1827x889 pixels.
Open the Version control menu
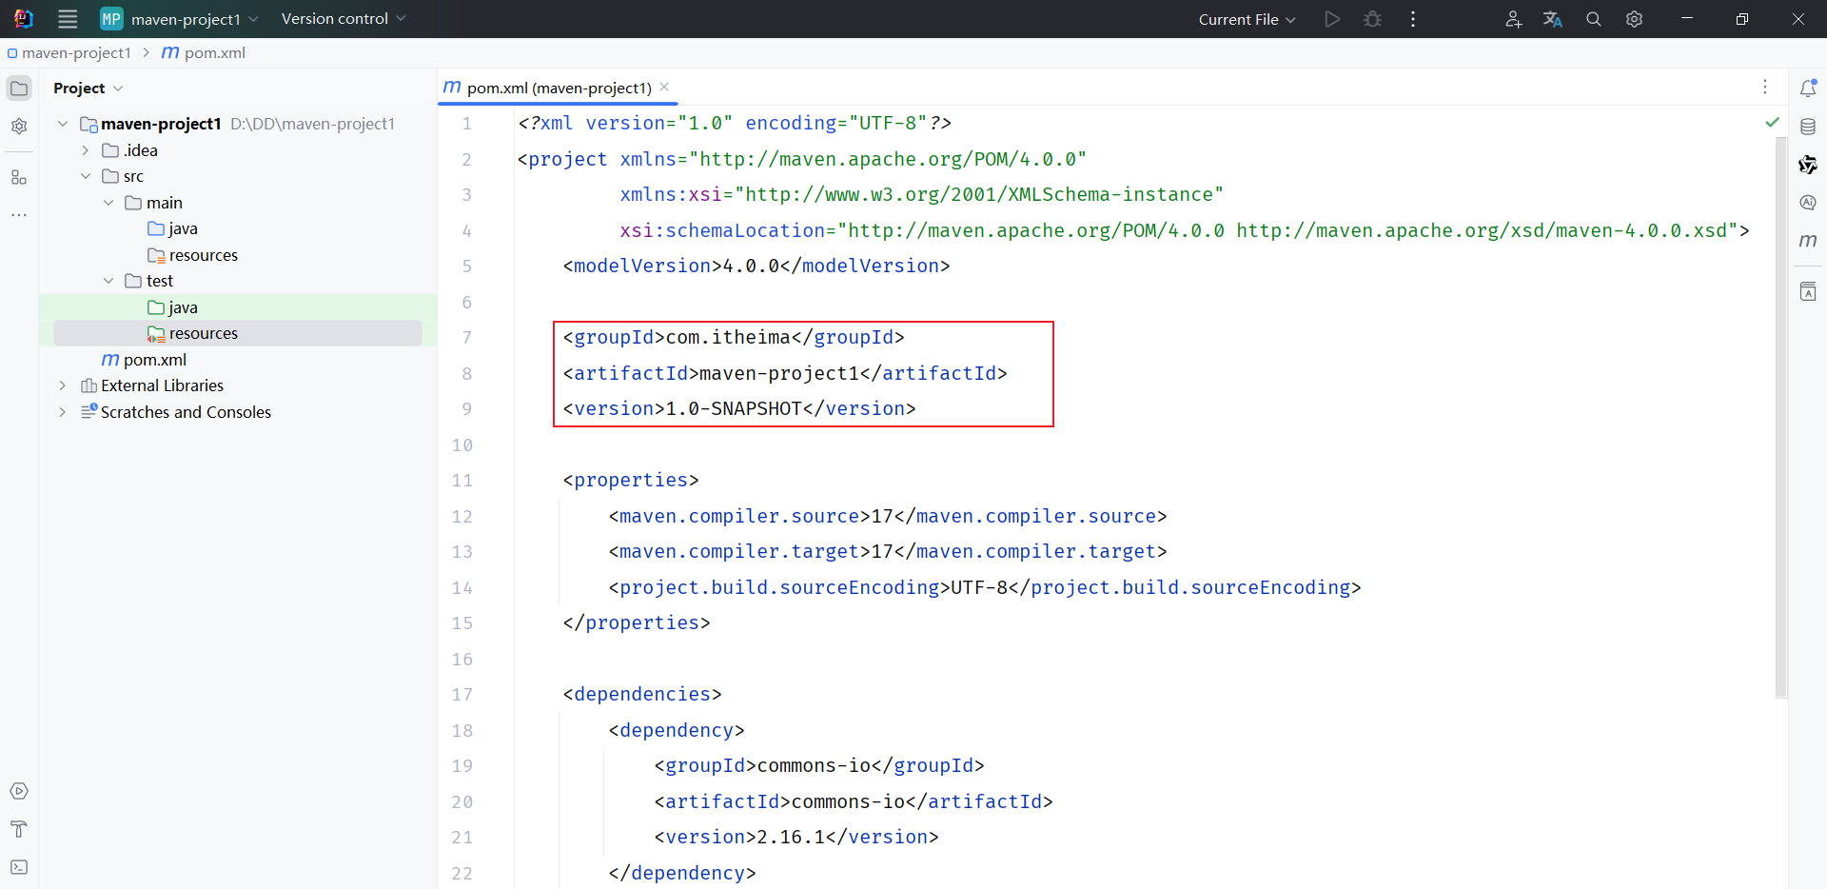pos(341,18)
